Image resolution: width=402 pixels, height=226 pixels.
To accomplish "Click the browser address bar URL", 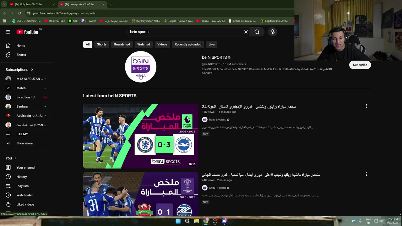I will click(x=64, y=13).
